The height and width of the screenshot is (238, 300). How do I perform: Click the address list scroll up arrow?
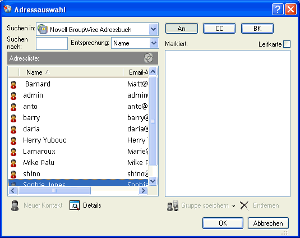click(x=153, y=72)
